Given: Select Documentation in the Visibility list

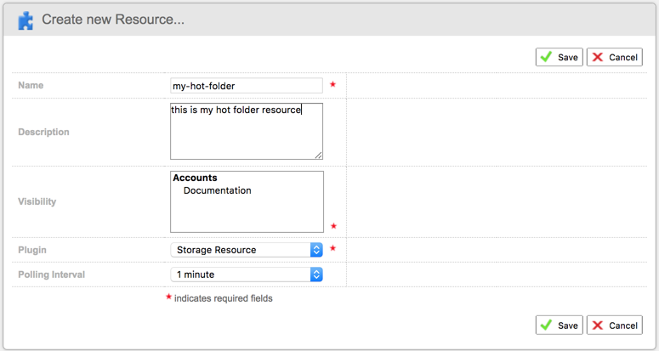Looking at the screenshot, I should pos(218,190).
